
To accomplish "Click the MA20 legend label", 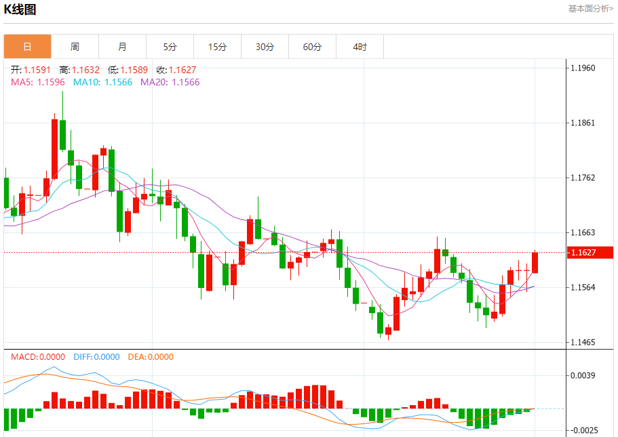I will coord(170,82).
